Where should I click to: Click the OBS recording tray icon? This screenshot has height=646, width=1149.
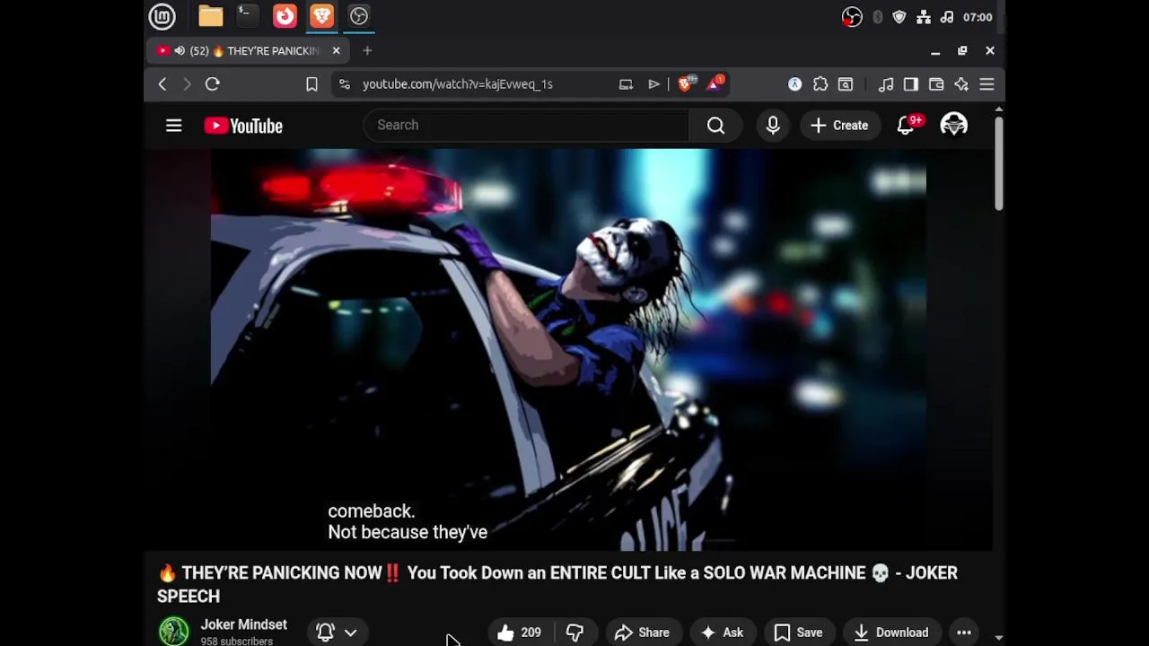coord(852,17)
